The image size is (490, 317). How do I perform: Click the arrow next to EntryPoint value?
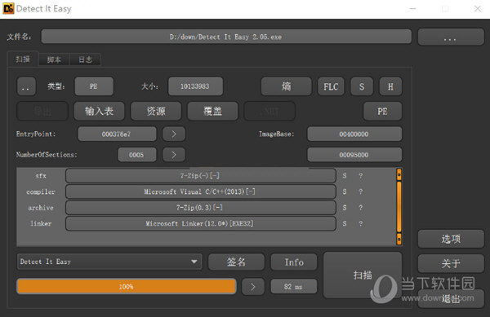tap(174, 134)
